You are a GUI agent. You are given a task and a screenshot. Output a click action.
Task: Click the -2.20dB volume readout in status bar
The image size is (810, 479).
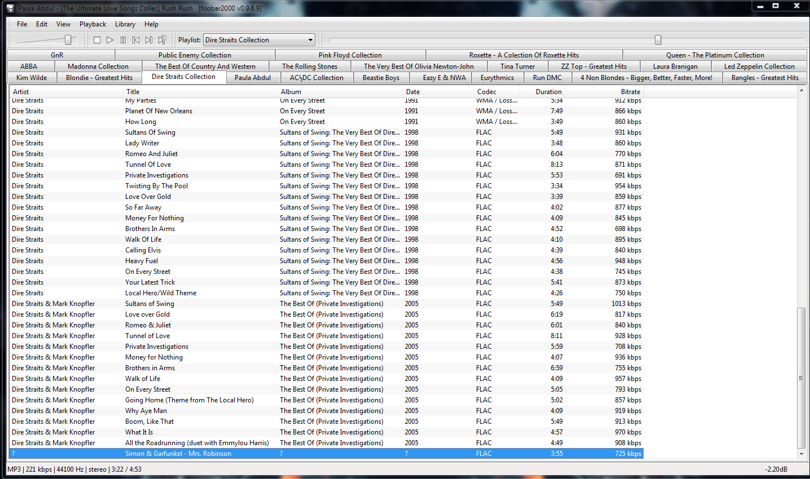point(776,469)
